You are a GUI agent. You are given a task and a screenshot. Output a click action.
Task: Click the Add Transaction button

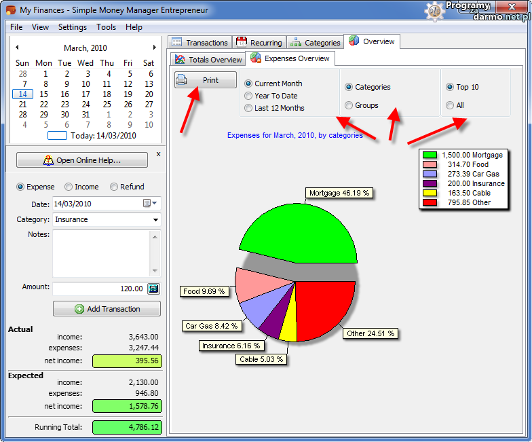107,309
